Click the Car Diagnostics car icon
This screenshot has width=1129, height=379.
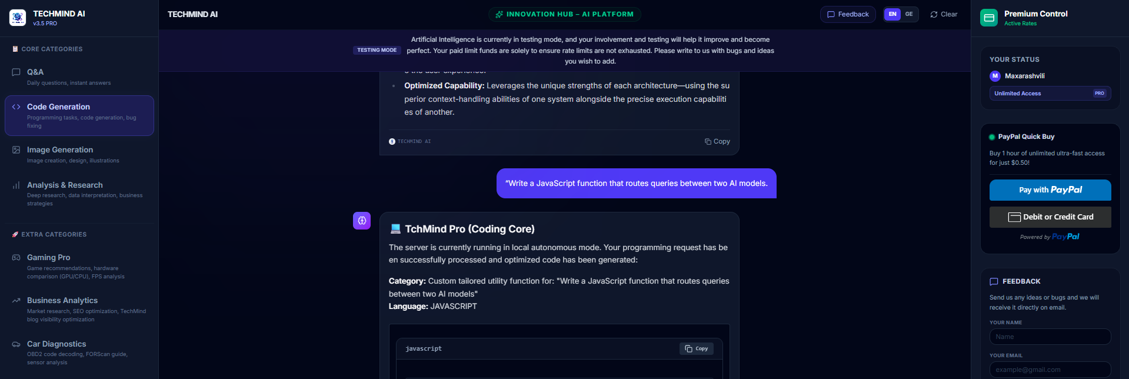16,344
